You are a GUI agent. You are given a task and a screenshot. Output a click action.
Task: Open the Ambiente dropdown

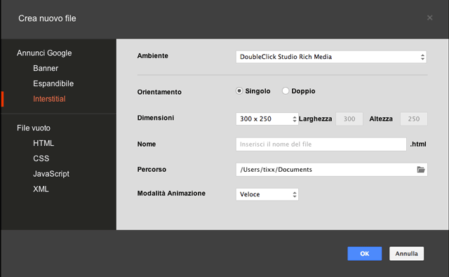(331, 57)
